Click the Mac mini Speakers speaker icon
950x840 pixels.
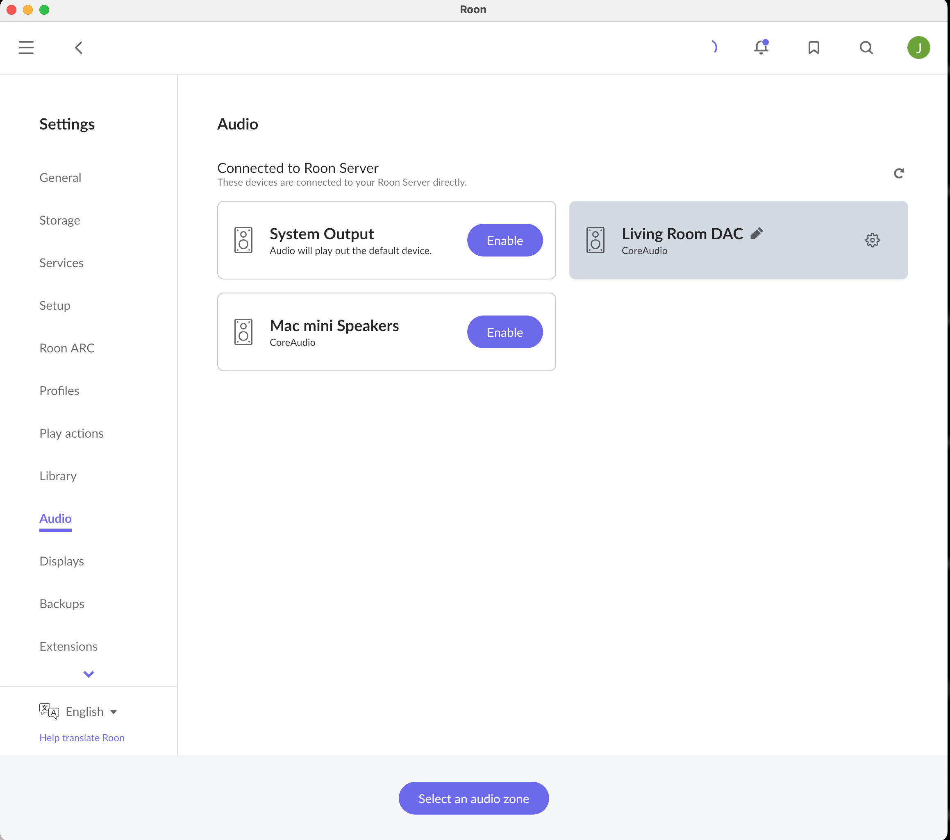tap(243, 332)
